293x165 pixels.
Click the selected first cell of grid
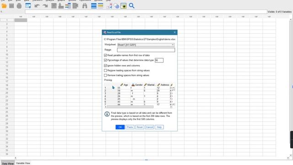(21, 20)
